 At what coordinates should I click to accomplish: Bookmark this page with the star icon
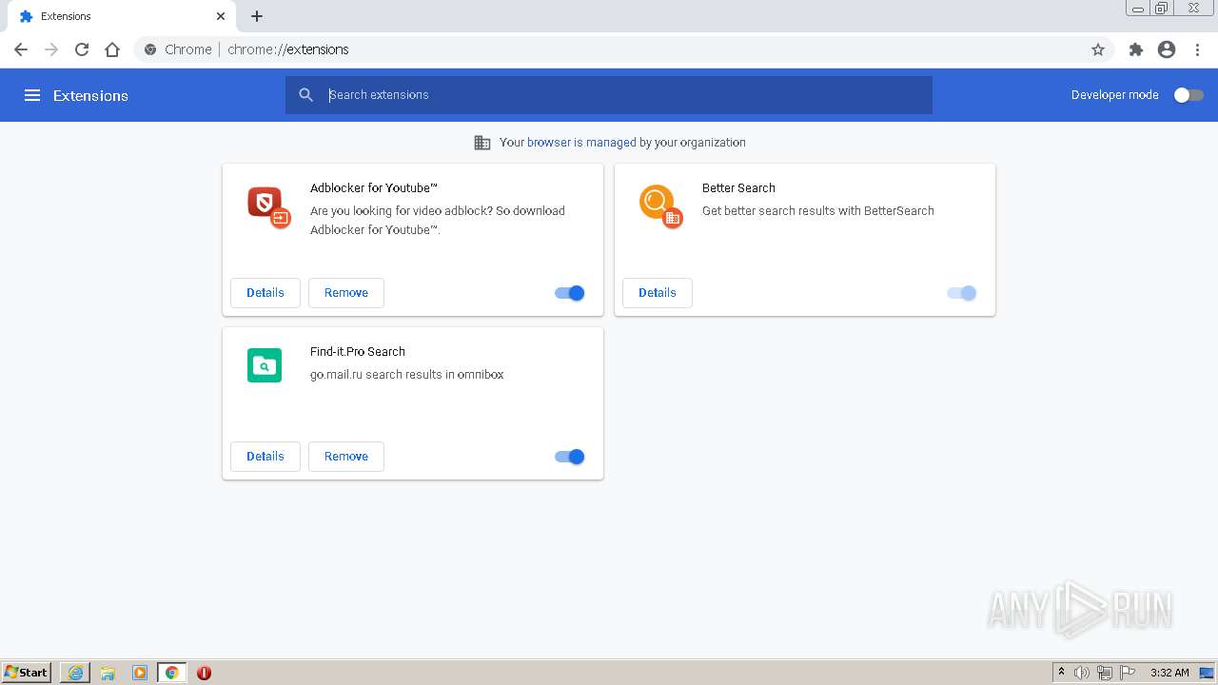coord(1098,49)
